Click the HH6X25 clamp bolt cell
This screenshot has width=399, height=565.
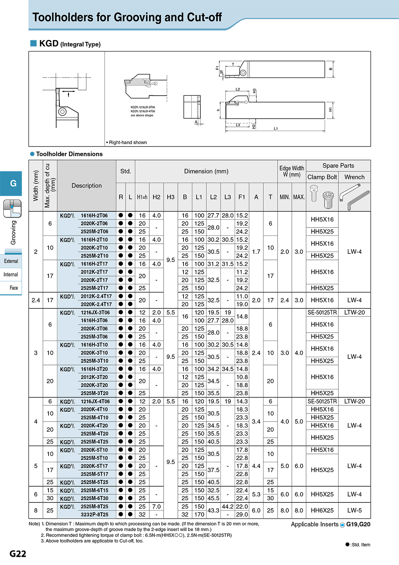(322, 510)
